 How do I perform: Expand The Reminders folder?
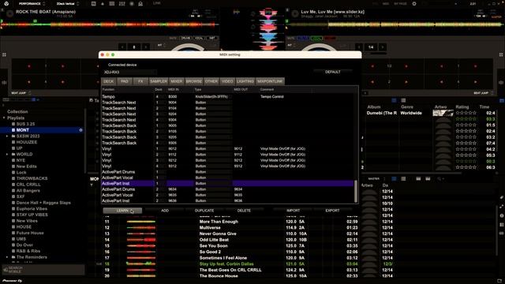point(7,257)
